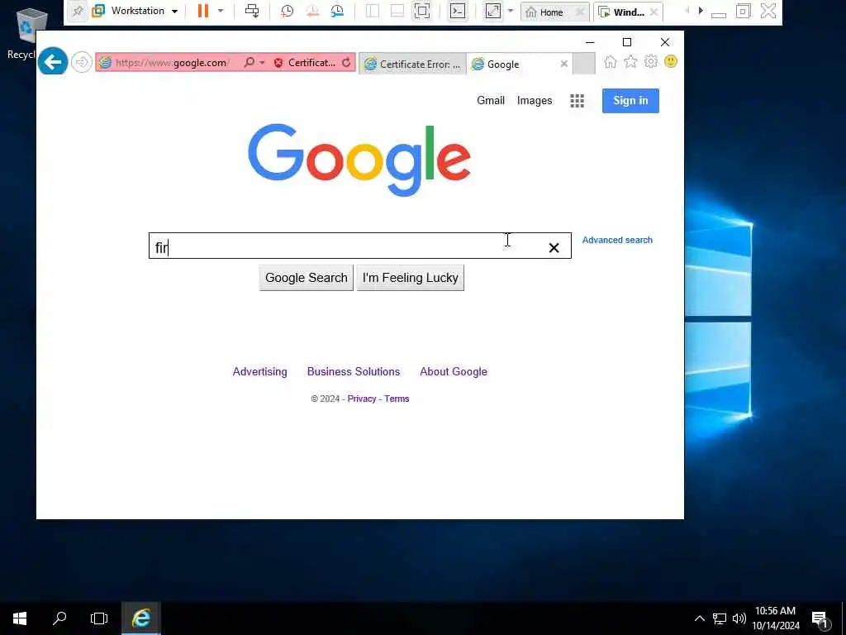Revert VM to previous snapshot
Screen dimensions: 846x635
pyautogui.click(x=311, y=11)
